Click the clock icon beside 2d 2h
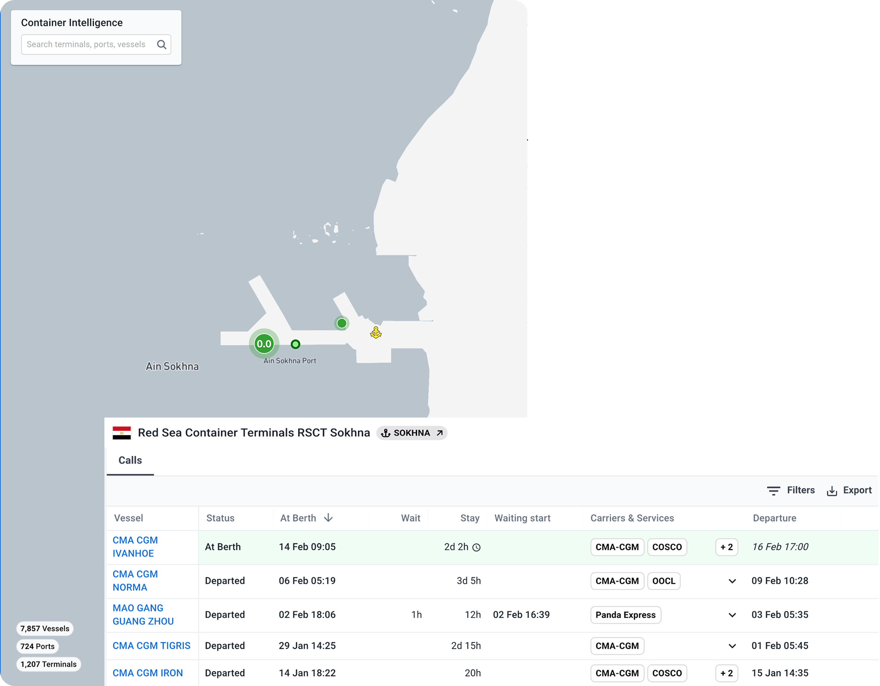Image resolution: width=880 pixels, height=686 pixels. [x=476, y=547]
